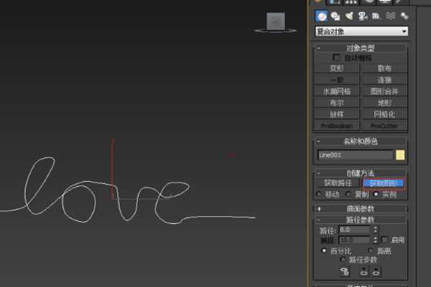Viewport: 431px width, 287px height.
Task: Select the Lights category icon
Action: coord(349,17)
